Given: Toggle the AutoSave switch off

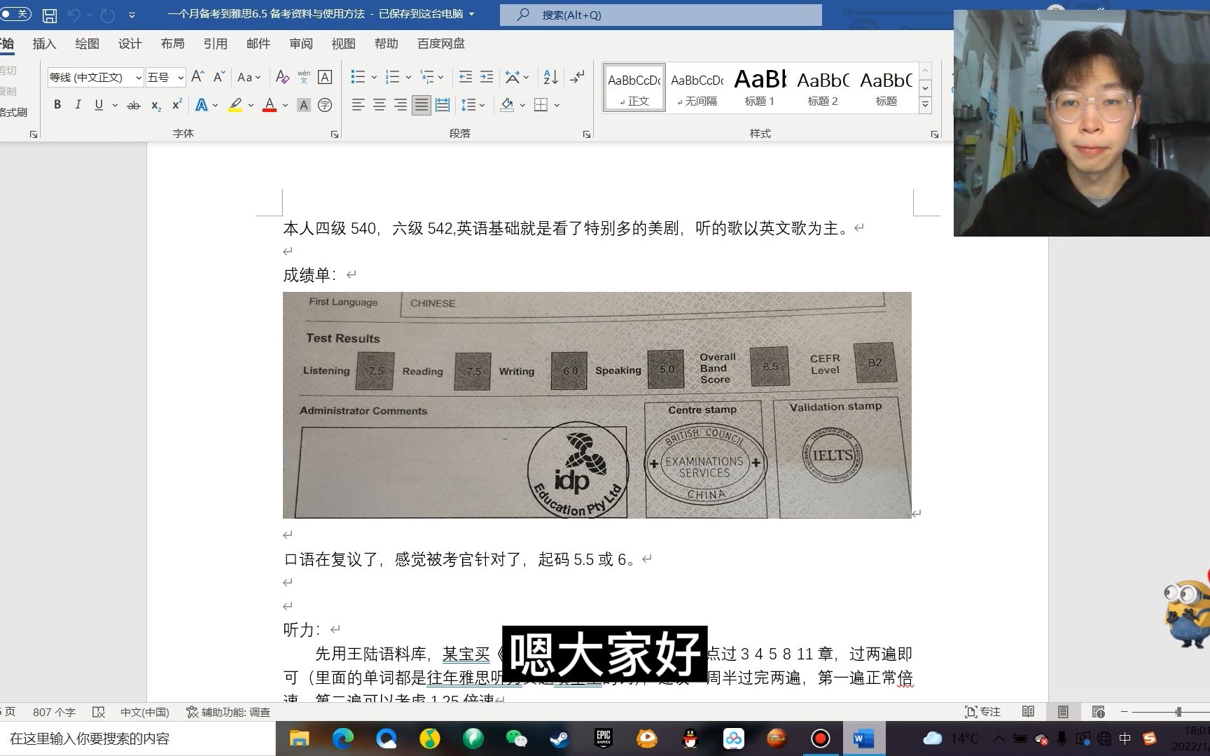Looking at the screenshot, I should click(14, 14).
